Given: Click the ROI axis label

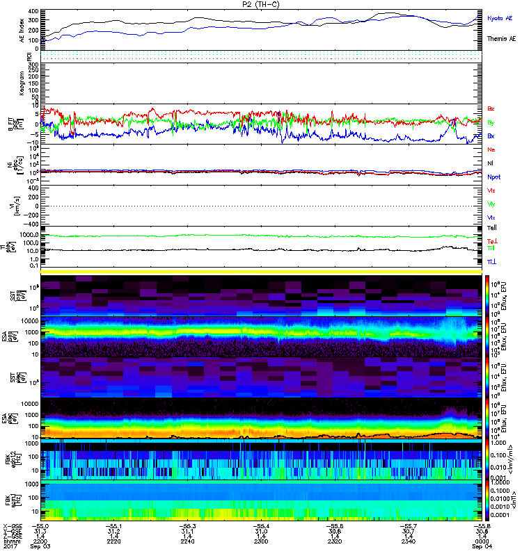Looking at the screenshot, I should pos(30,57).
